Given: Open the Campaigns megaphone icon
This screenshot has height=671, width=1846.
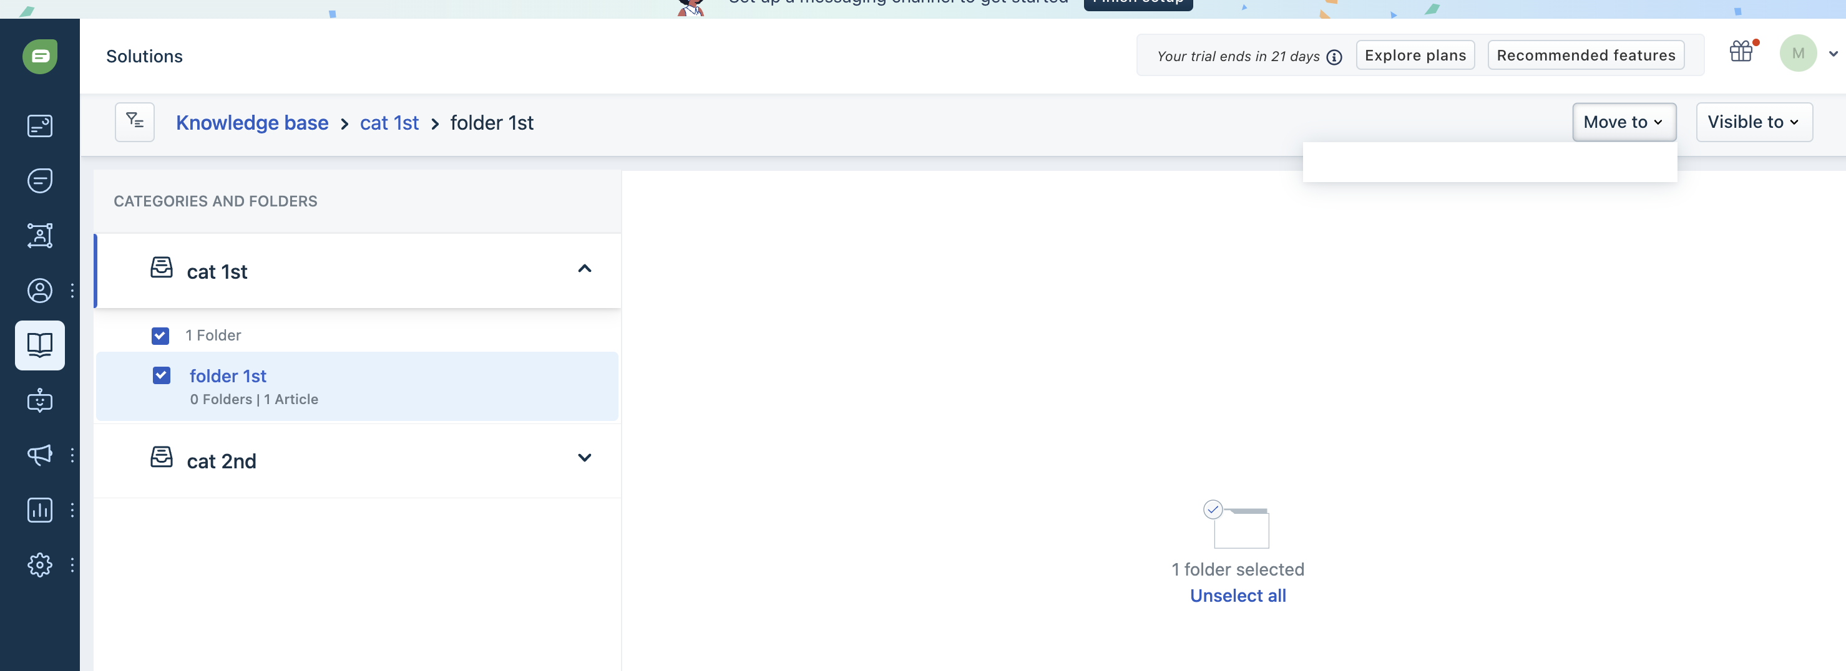Looking at the screenshot, I should (40, 455).
